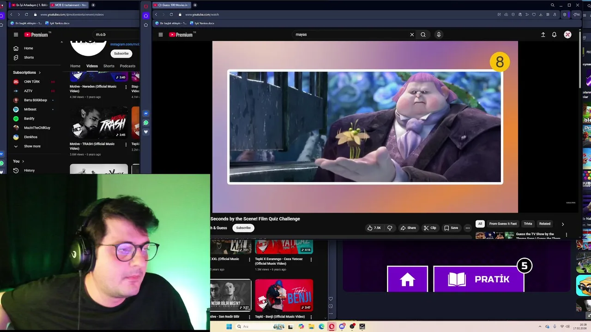
Task: Like the video showing 7.5K likes
Action: tap(374, 228)
